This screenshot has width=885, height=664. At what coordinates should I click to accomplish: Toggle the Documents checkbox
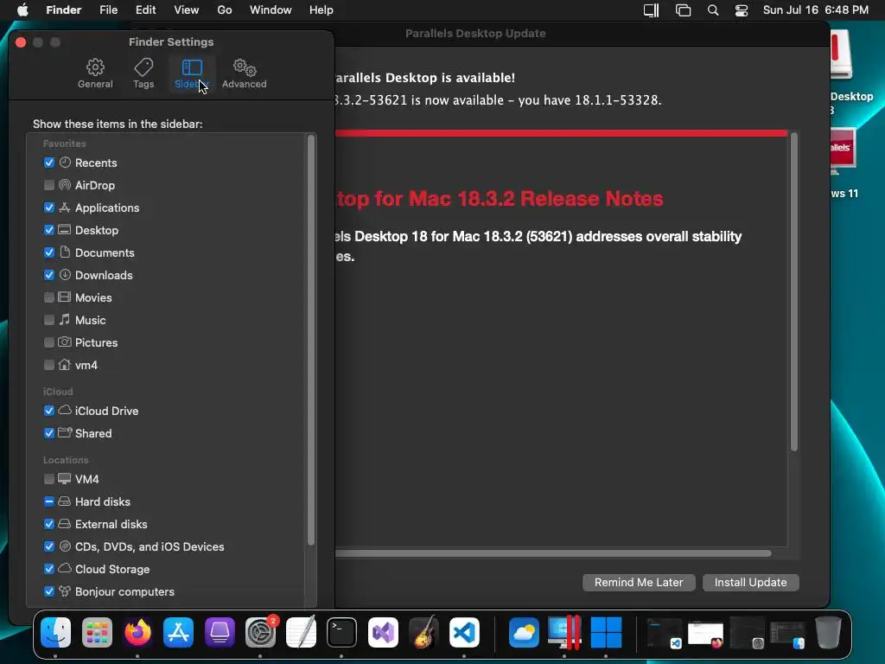point(49,252)
